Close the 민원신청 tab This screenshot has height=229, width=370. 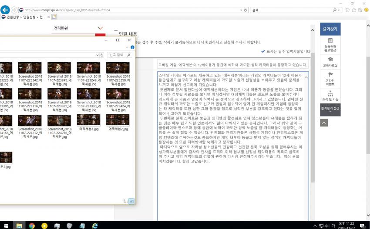pyautogui.click(x=49, y=17)
